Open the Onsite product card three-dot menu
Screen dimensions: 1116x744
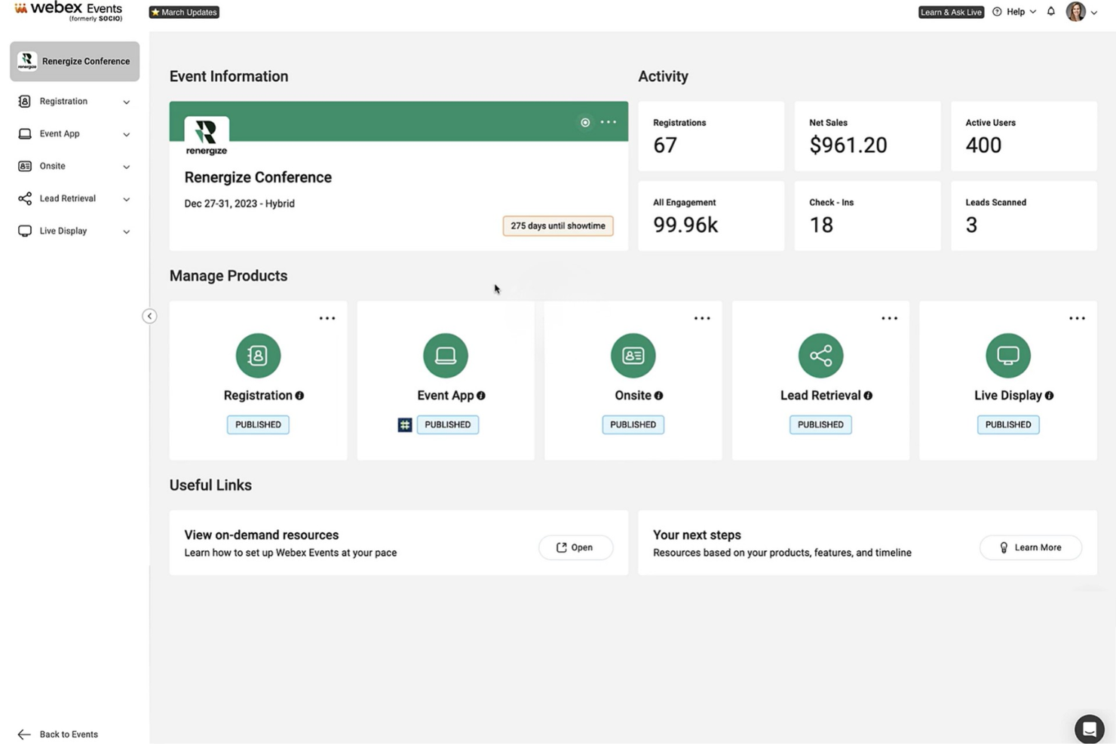point(702,318)
